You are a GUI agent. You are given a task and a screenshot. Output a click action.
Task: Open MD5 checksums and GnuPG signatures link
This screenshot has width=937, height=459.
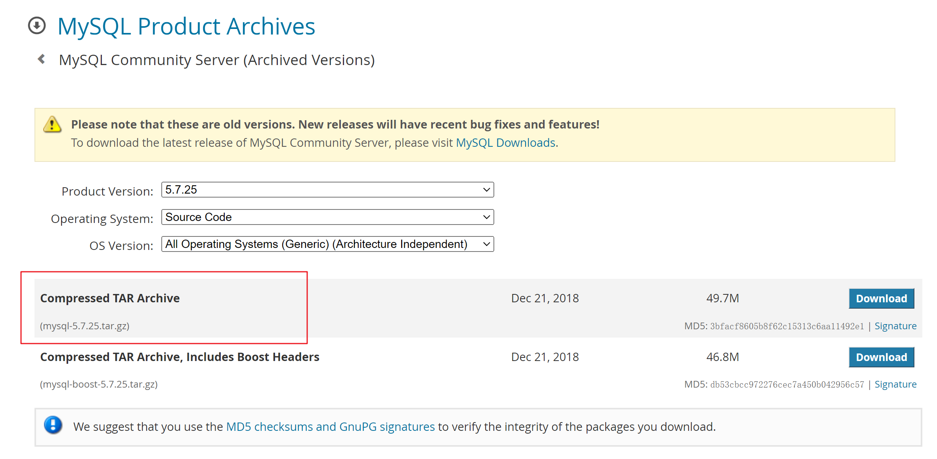(330, 427)
